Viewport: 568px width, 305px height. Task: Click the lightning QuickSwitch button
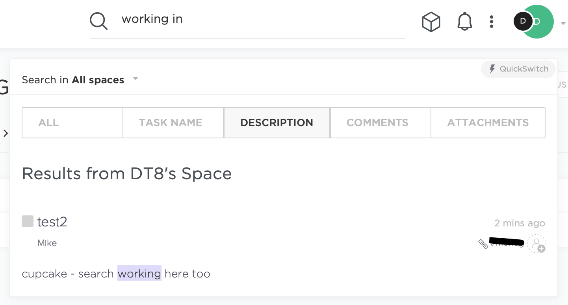pos(518,69)
